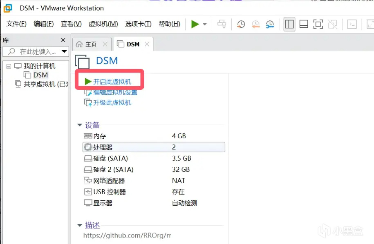
Task: Open the snapshot manager wrench icon
Action: pyautogui.click(x=270, y=24)
